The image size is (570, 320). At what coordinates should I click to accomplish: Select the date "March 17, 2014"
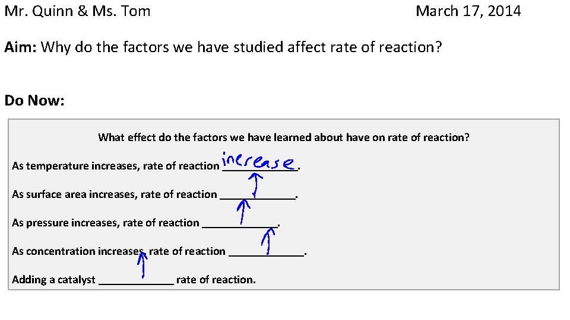(468, 11)
